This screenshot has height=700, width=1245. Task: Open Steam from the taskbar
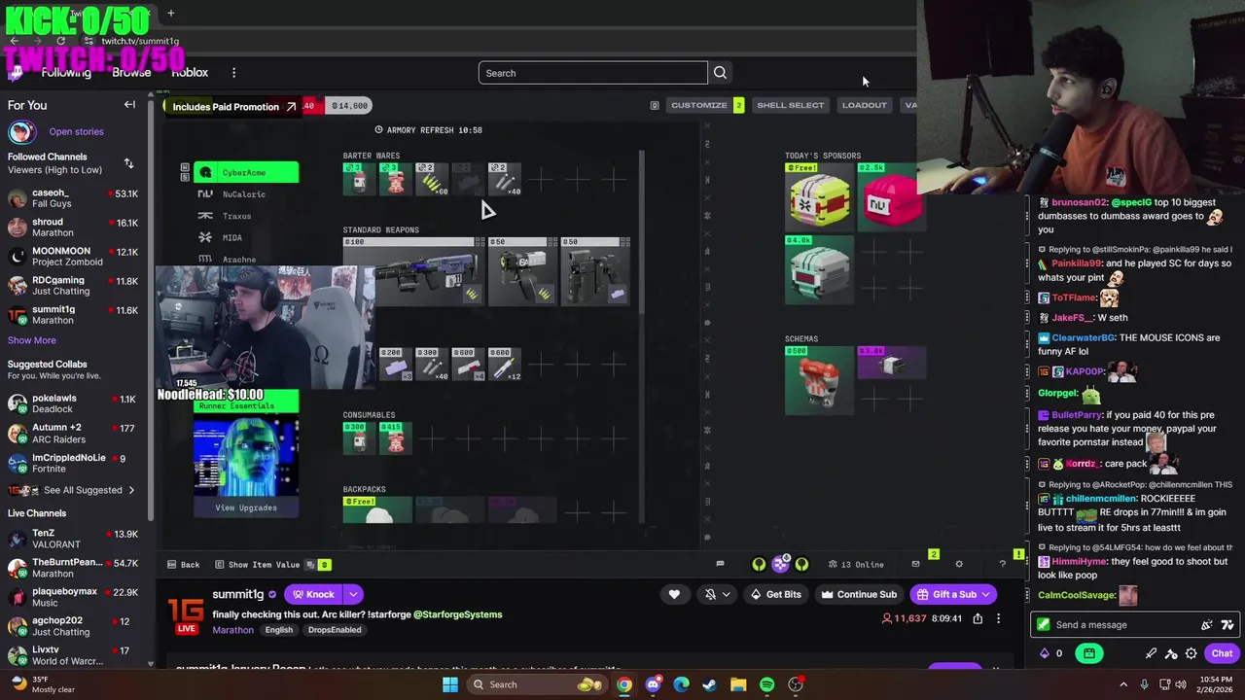click(709, 684)
